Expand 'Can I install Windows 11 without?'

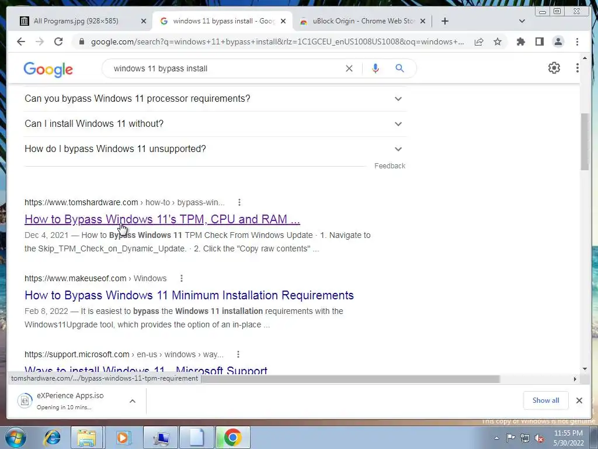215,124
